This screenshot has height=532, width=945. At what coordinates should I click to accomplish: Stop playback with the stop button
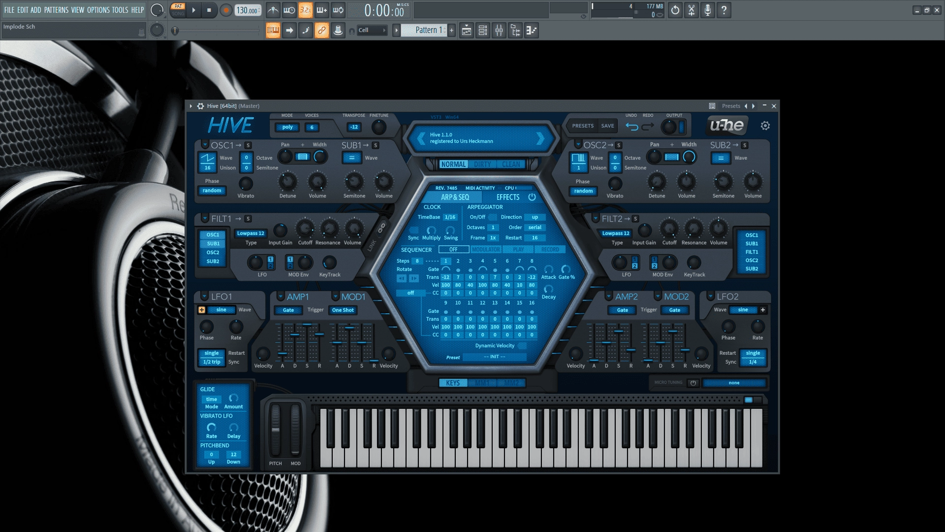[209, 10]
